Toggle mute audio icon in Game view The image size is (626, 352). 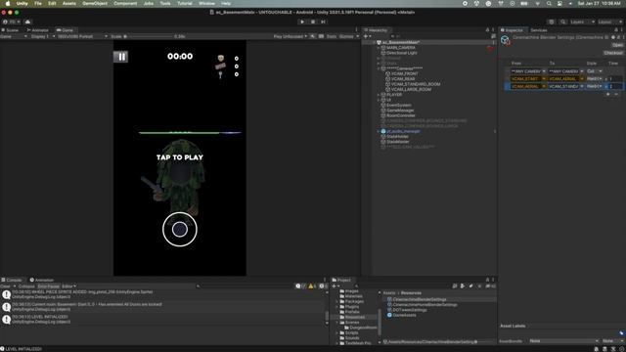[x=313, y=36]
